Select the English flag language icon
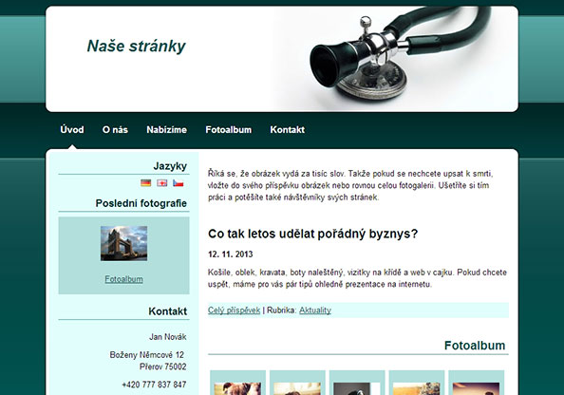This screenshot has height=395, width=564. tap(161, 183)
